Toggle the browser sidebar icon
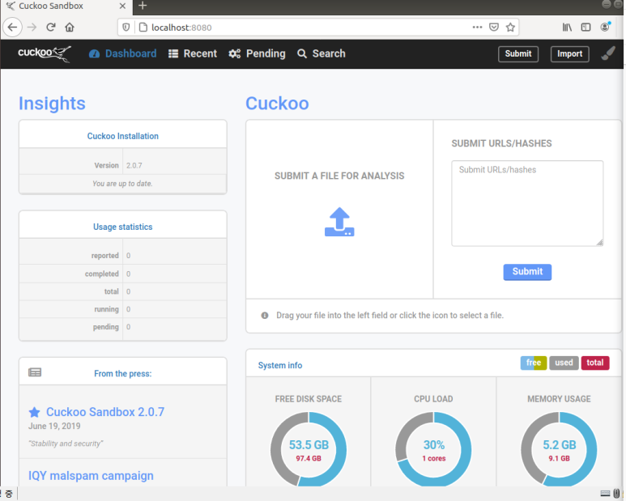Screen dimensions: 626x501 [586, 28]
